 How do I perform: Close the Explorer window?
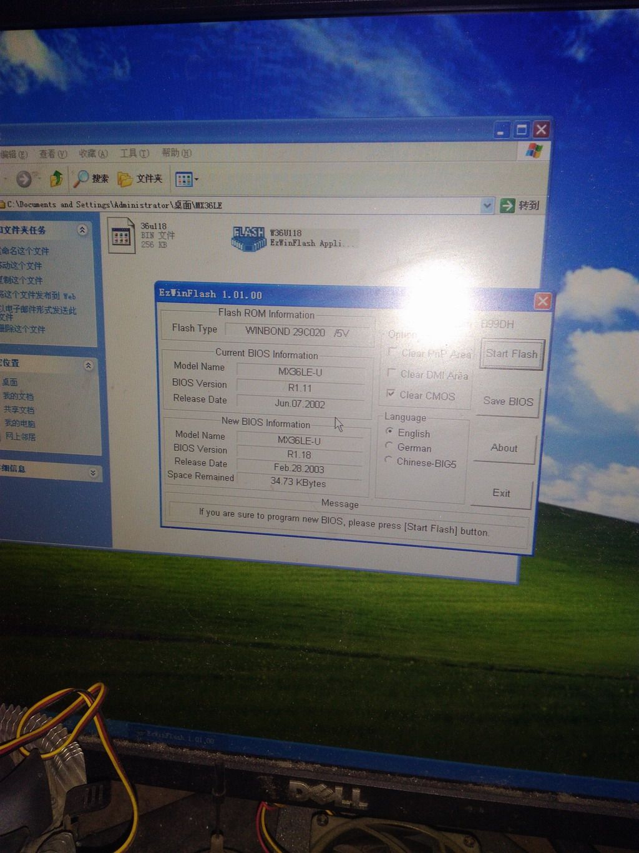click(x=542, y=129)
